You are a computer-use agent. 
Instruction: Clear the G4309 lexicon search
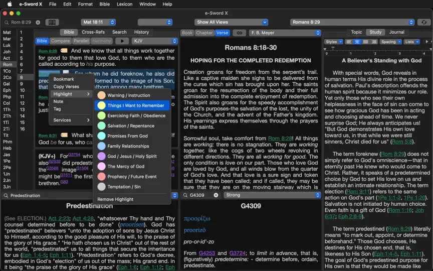(216, 195)
